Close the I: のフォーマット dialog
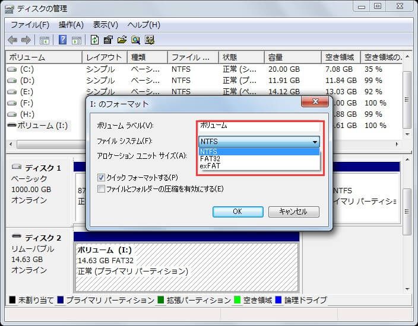This screenshot has width=418, height=326. click(x=315, y=101)
